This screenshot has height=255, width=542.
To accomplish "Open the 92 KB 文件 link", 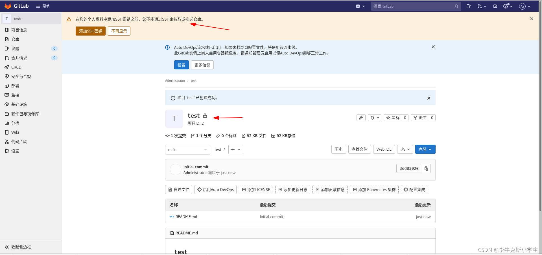I will pos(254,136).
